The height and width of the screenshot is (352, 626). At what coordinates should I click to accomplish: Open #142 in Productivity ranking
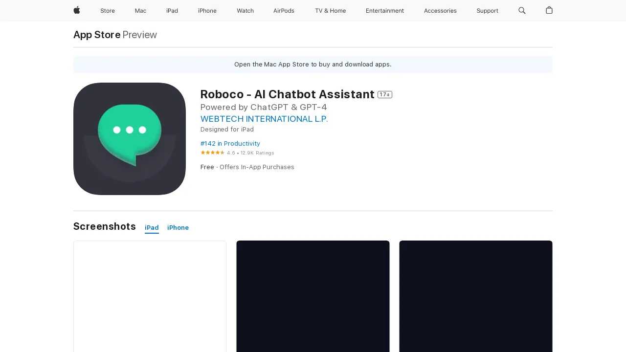tap(230, 143)
